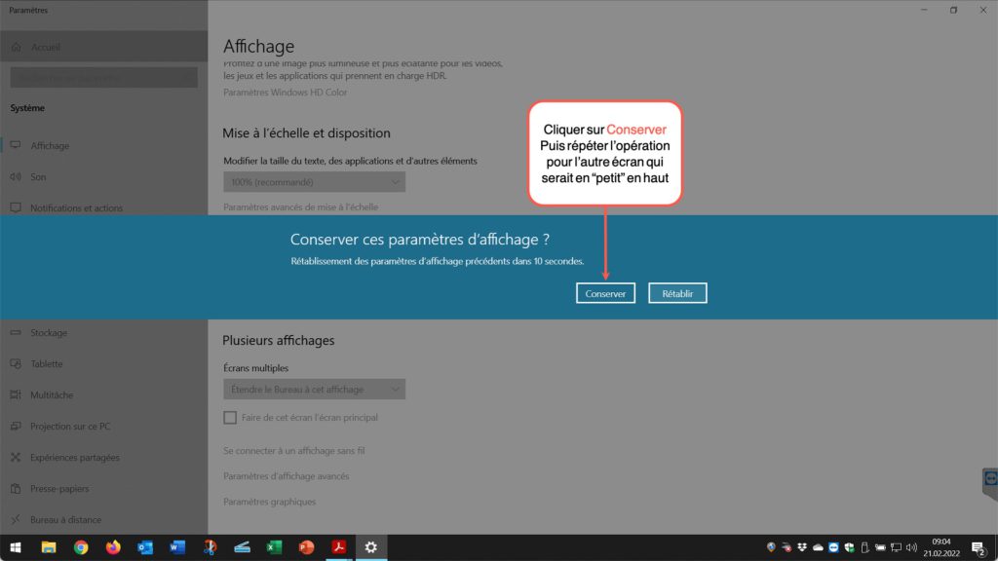Screen dimensions: 998x561
Task: Click the settings search field
Action: click(103, 78)
